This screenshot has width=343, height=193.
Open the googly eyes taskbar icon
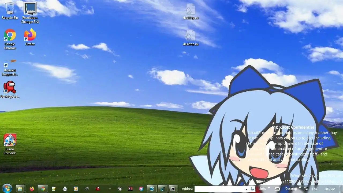pos(87,189)
